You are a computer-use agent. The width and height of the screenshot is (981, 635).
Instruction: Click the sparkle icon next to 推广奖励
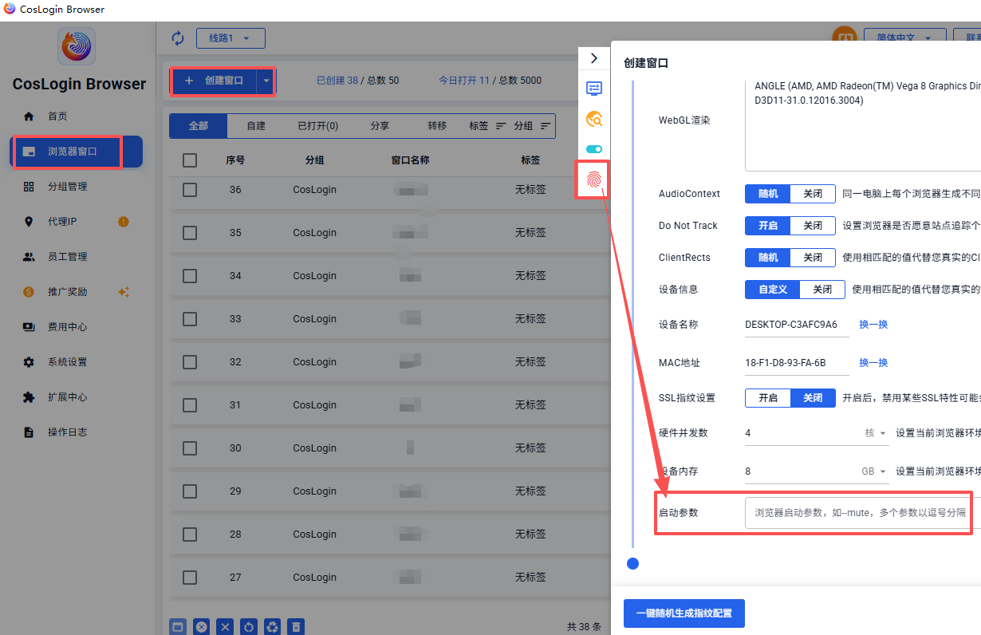coord(123,292)
